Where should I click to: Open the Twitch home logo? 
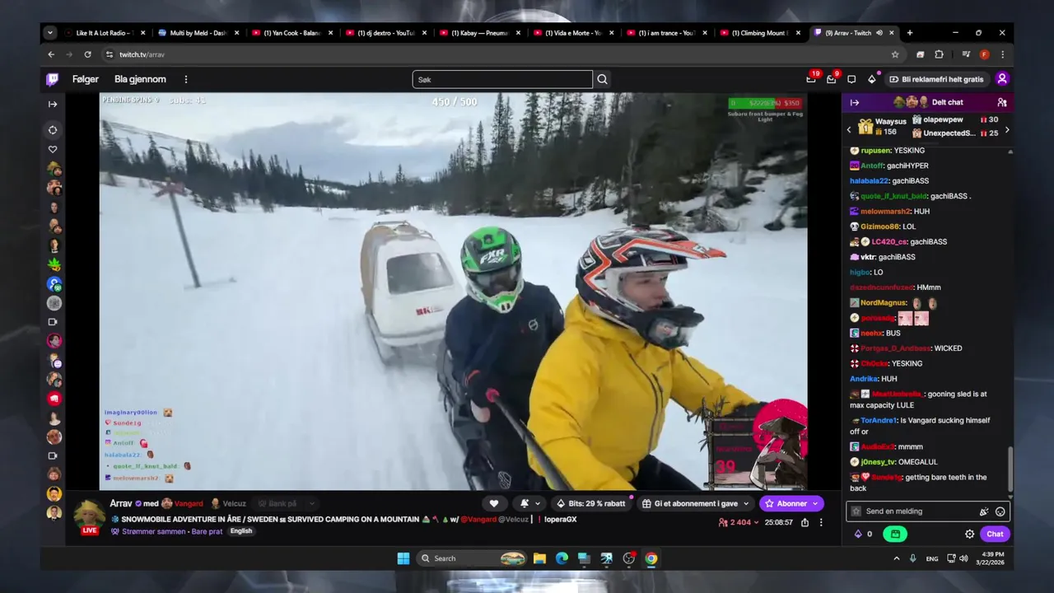(53, 79)
